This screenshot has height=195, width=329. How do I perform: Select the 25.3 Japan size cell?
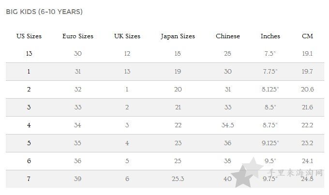coord(178,179)
